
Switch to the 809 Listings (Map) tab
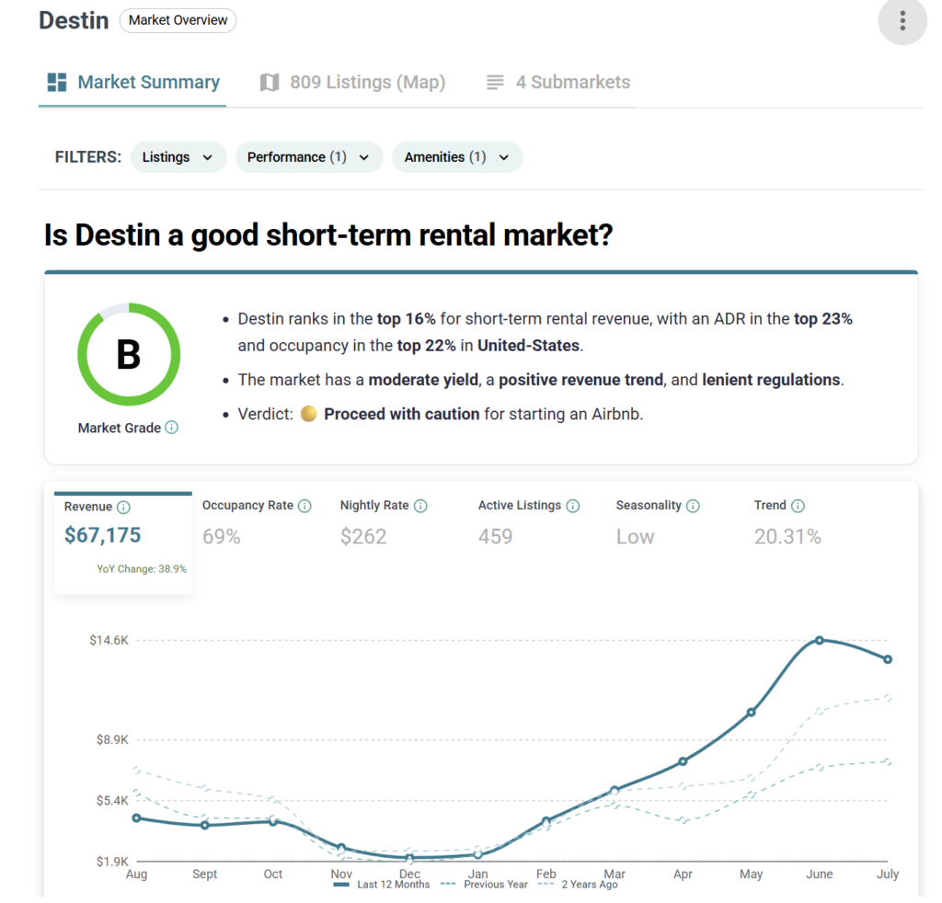(352, 83)
